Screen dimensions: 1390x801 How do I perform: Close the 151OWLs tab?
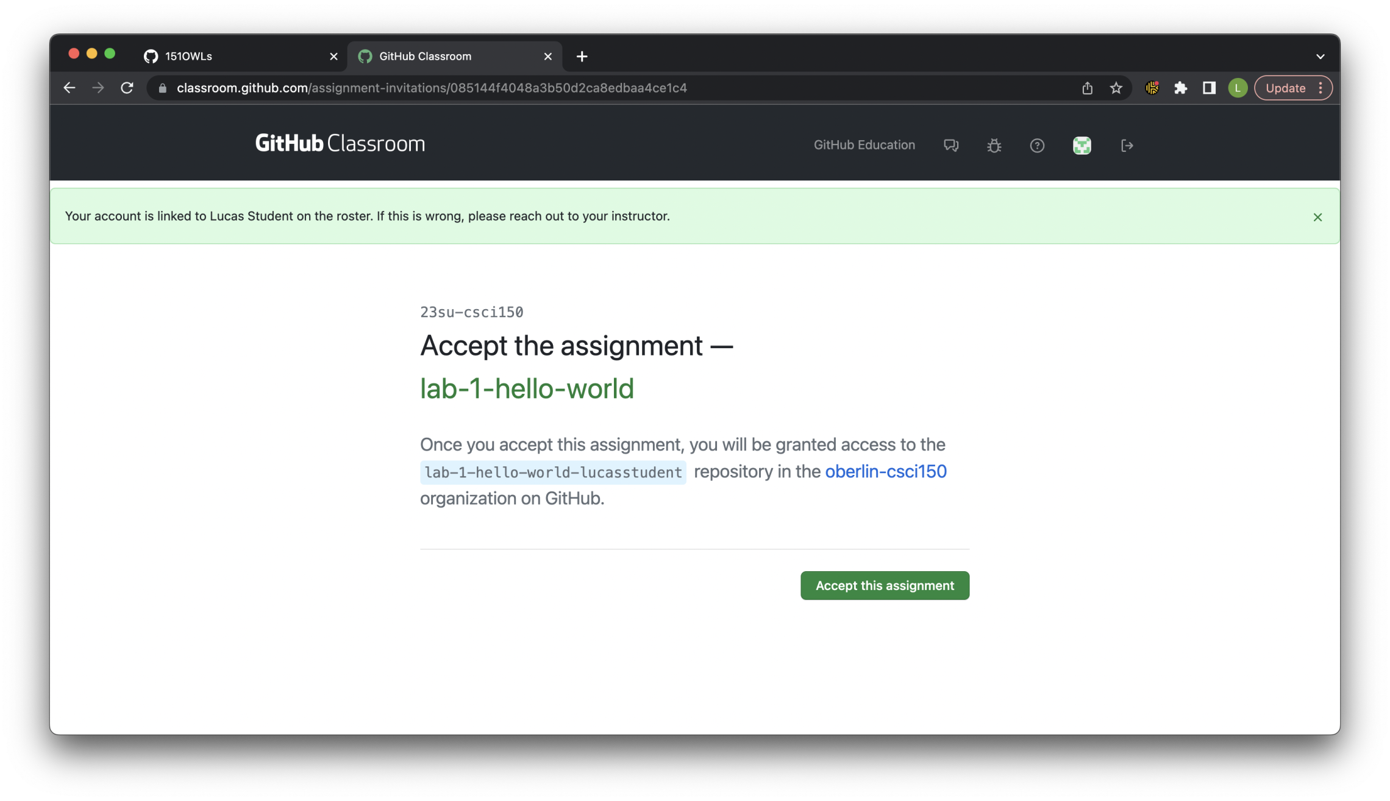coord(333,57)
